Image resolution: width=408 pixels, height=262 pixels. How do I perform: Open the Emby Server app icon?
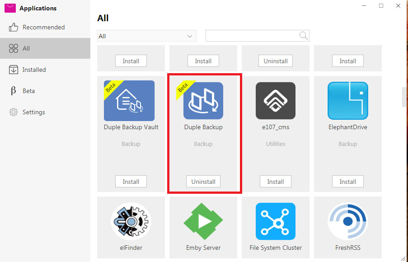click(203, 221)
